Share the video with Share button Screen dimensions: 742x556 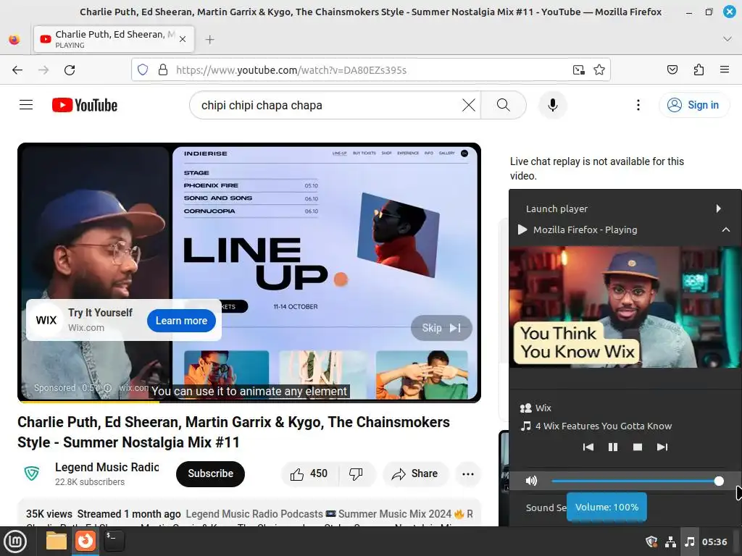pyautogui.click(x=415, y=473)
